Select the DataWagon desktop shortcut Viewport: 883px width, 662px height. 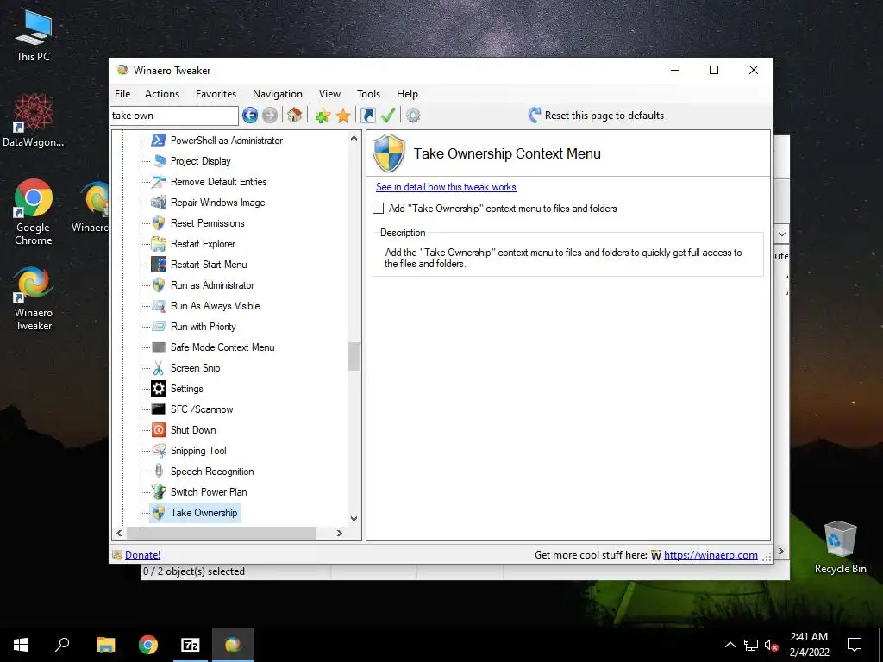34,120
